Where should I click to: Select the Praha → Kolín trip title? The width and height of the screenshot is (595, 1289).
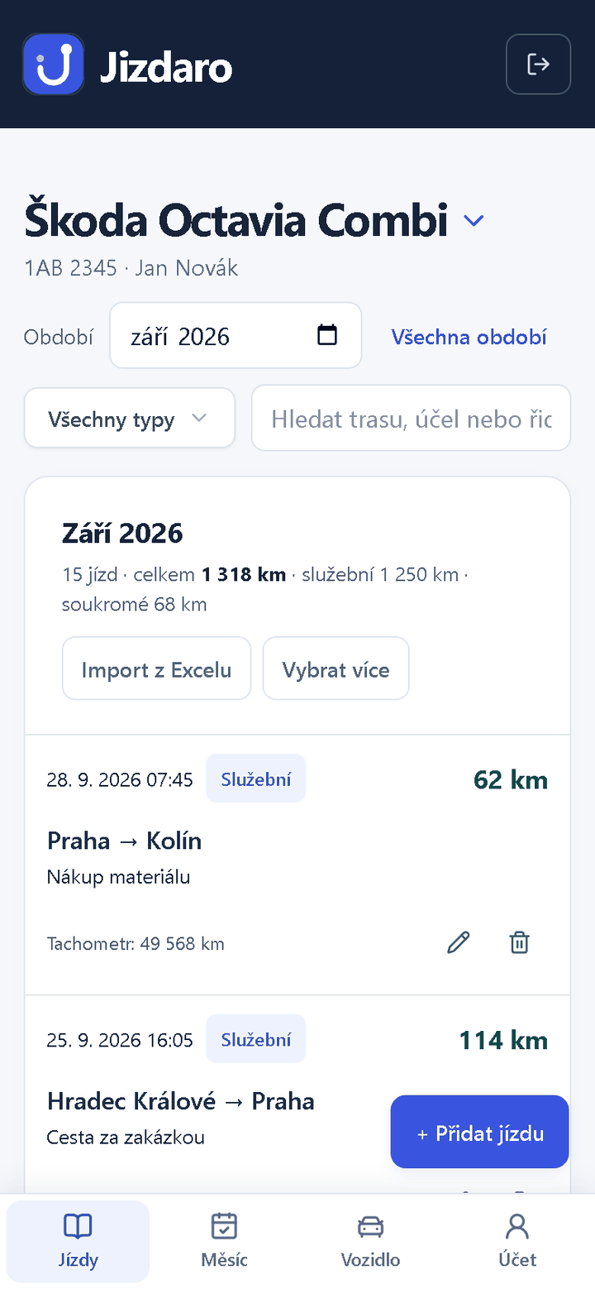point(124,841)
